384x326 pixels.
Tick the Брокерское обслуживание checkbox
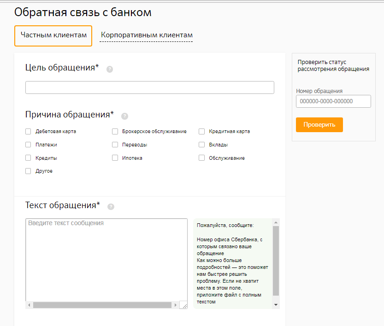115,131
